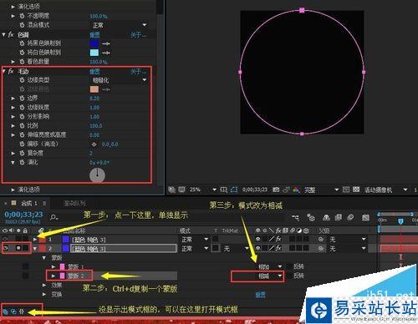Viewport: 418px width, 324px height.
Task: Click the timeline timecode 0;00;33;23 field
Action: (x=23, y=215)
